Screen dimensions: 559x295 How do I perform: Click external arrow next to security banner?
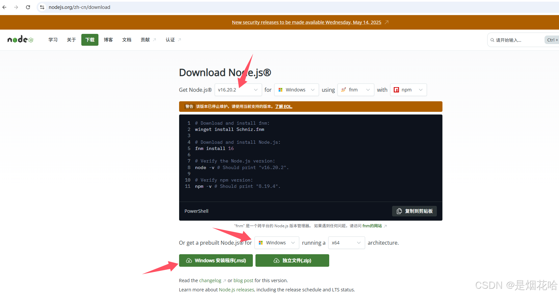pyautogui.click(x=387, y=22)
